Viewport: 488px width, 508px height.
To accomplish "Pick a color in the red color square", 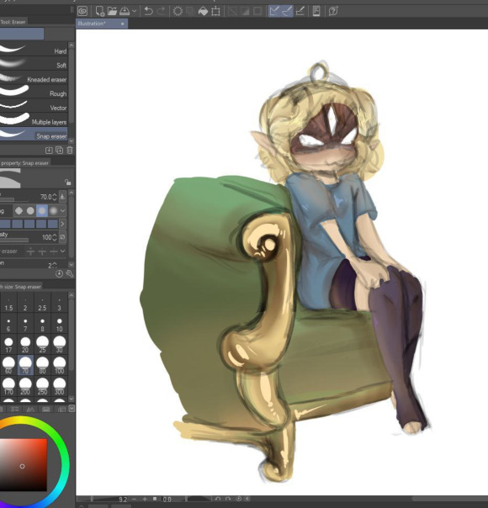I will click(x=24, y=465).
